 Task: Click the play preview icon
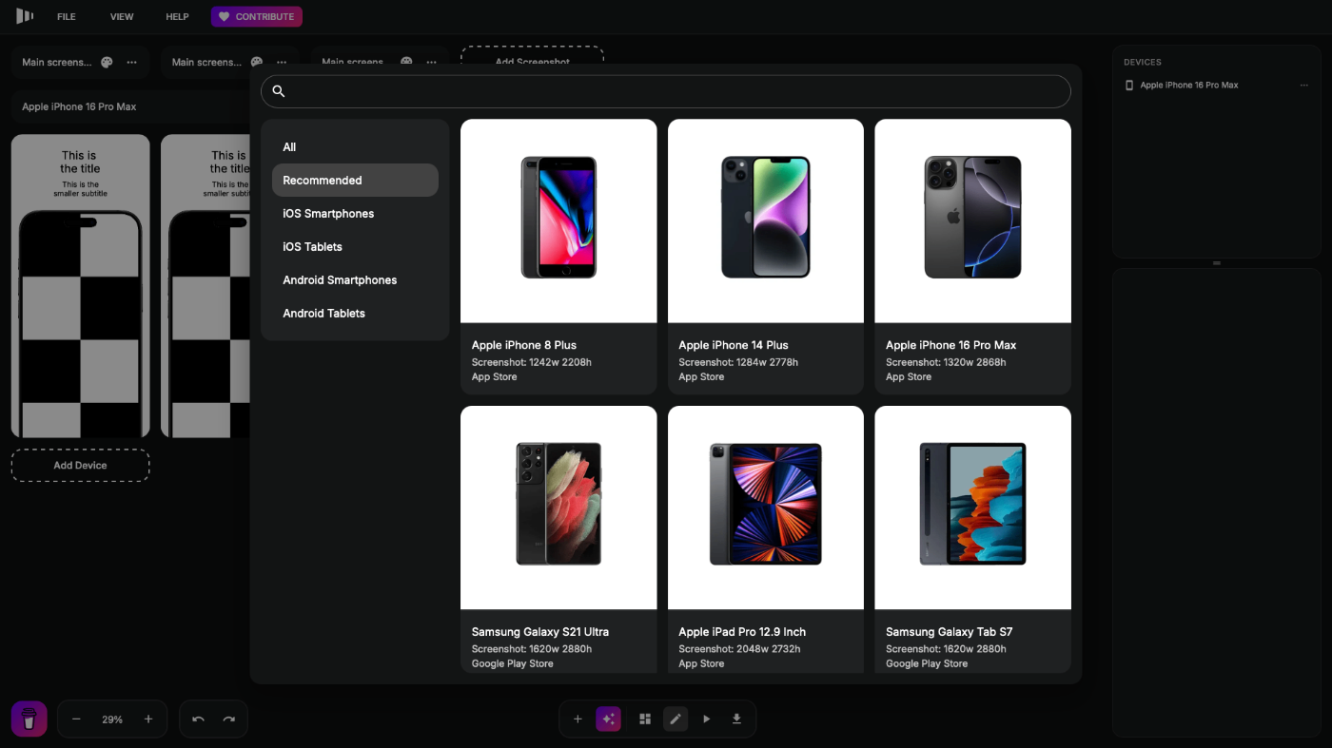click(706, 719)
